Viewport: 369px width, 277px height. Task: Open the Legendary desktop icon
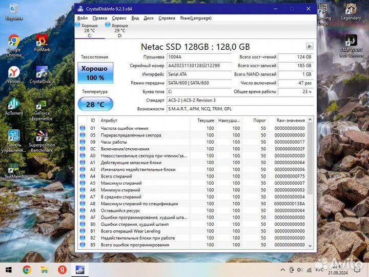(351, 12)
